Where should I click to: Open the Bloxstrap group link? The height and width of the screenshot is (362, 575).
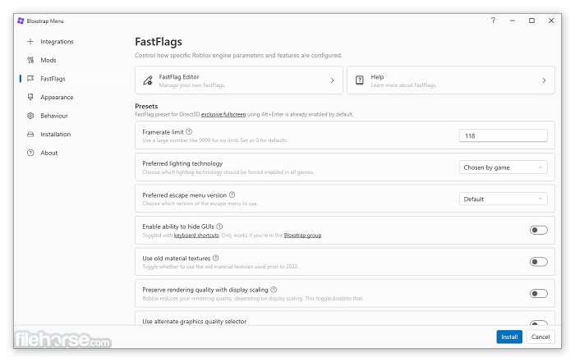coord(302,235)
